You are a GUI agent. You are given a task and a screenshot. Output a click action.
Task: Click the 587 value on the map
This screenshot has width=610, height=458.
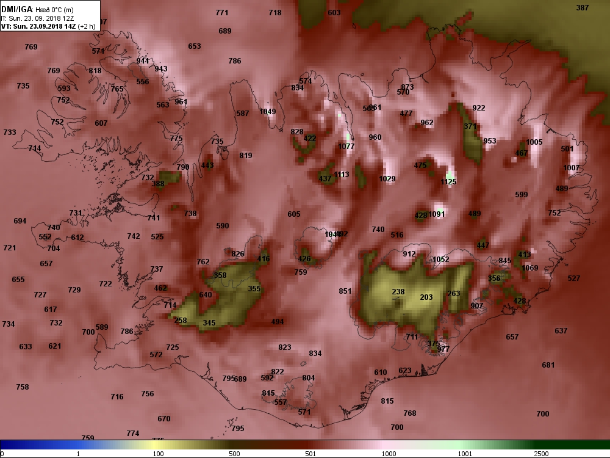243,114
